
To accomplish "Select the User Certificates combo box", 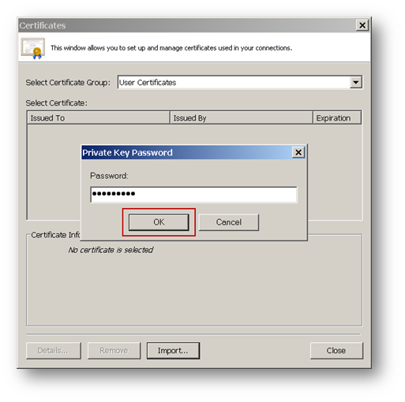I will pyautogui.click(x=240, y=83).
